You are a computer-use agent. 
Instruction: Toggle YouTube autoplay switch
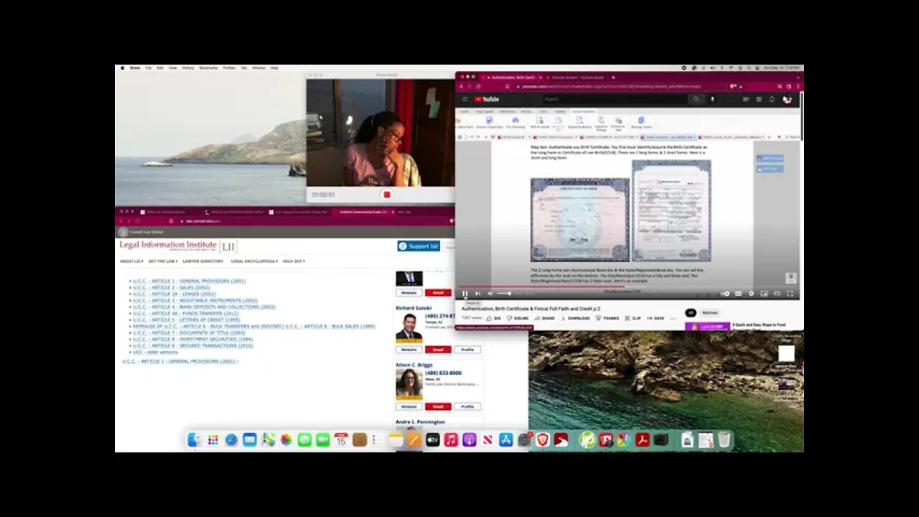[725, 293]
